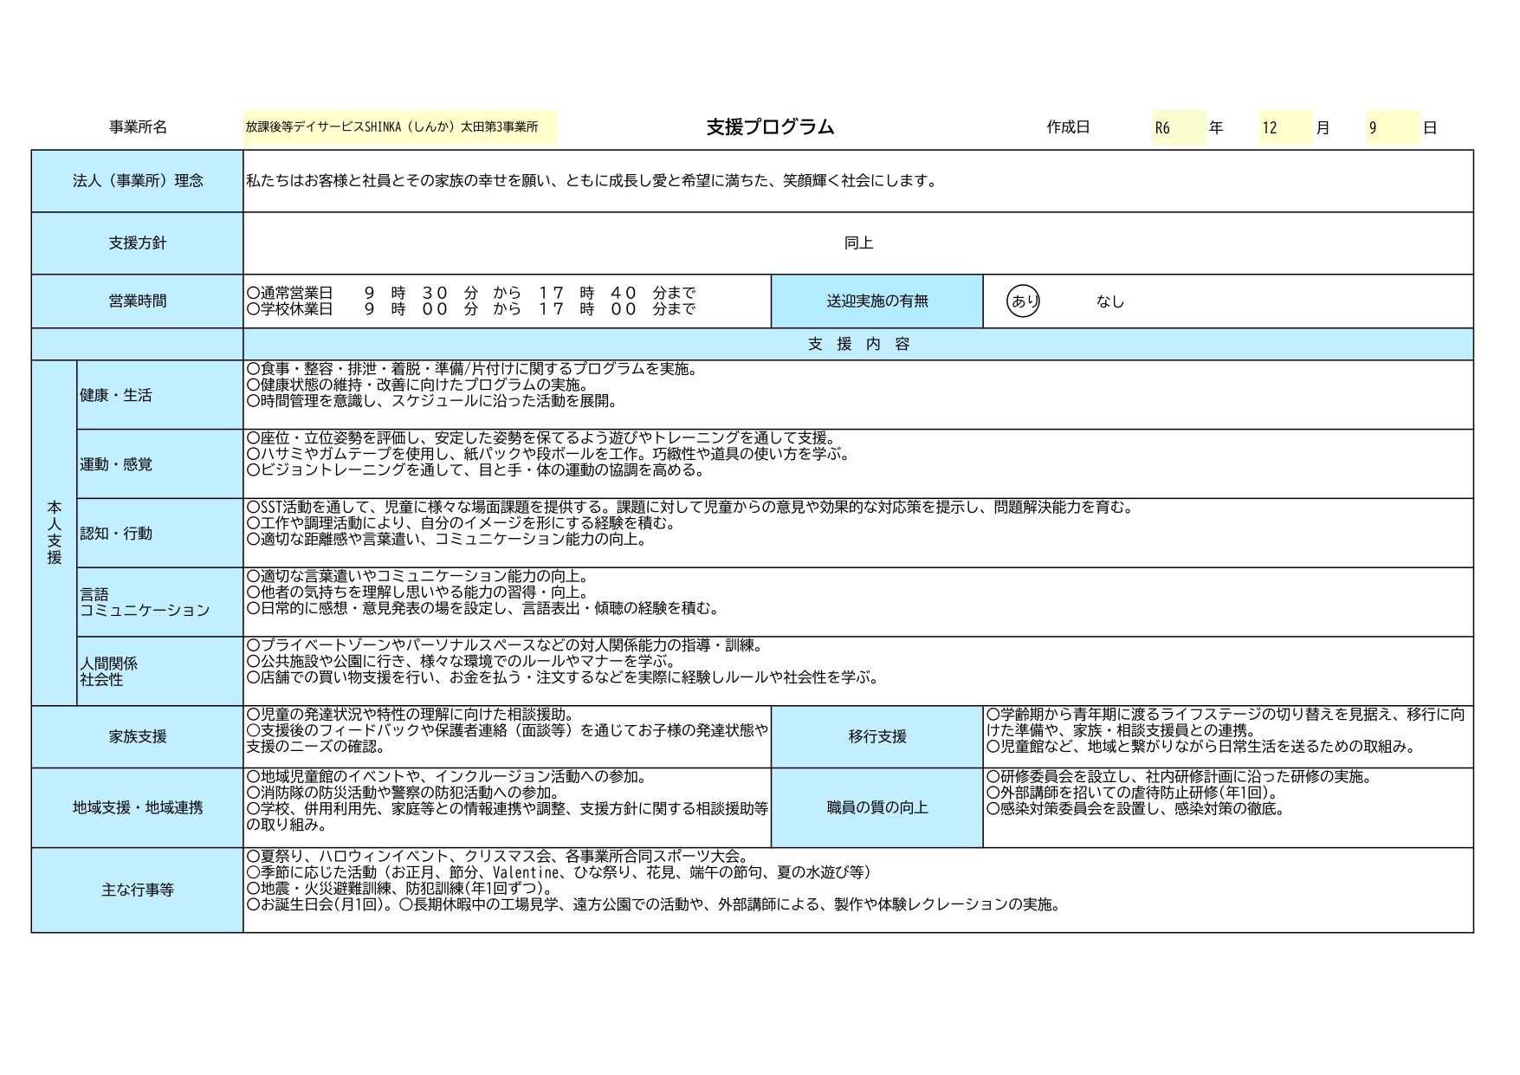Click the 家族支援 header cell
Image resolution: width=1520 pixels, height=1075 pixels.
(138, 737)
